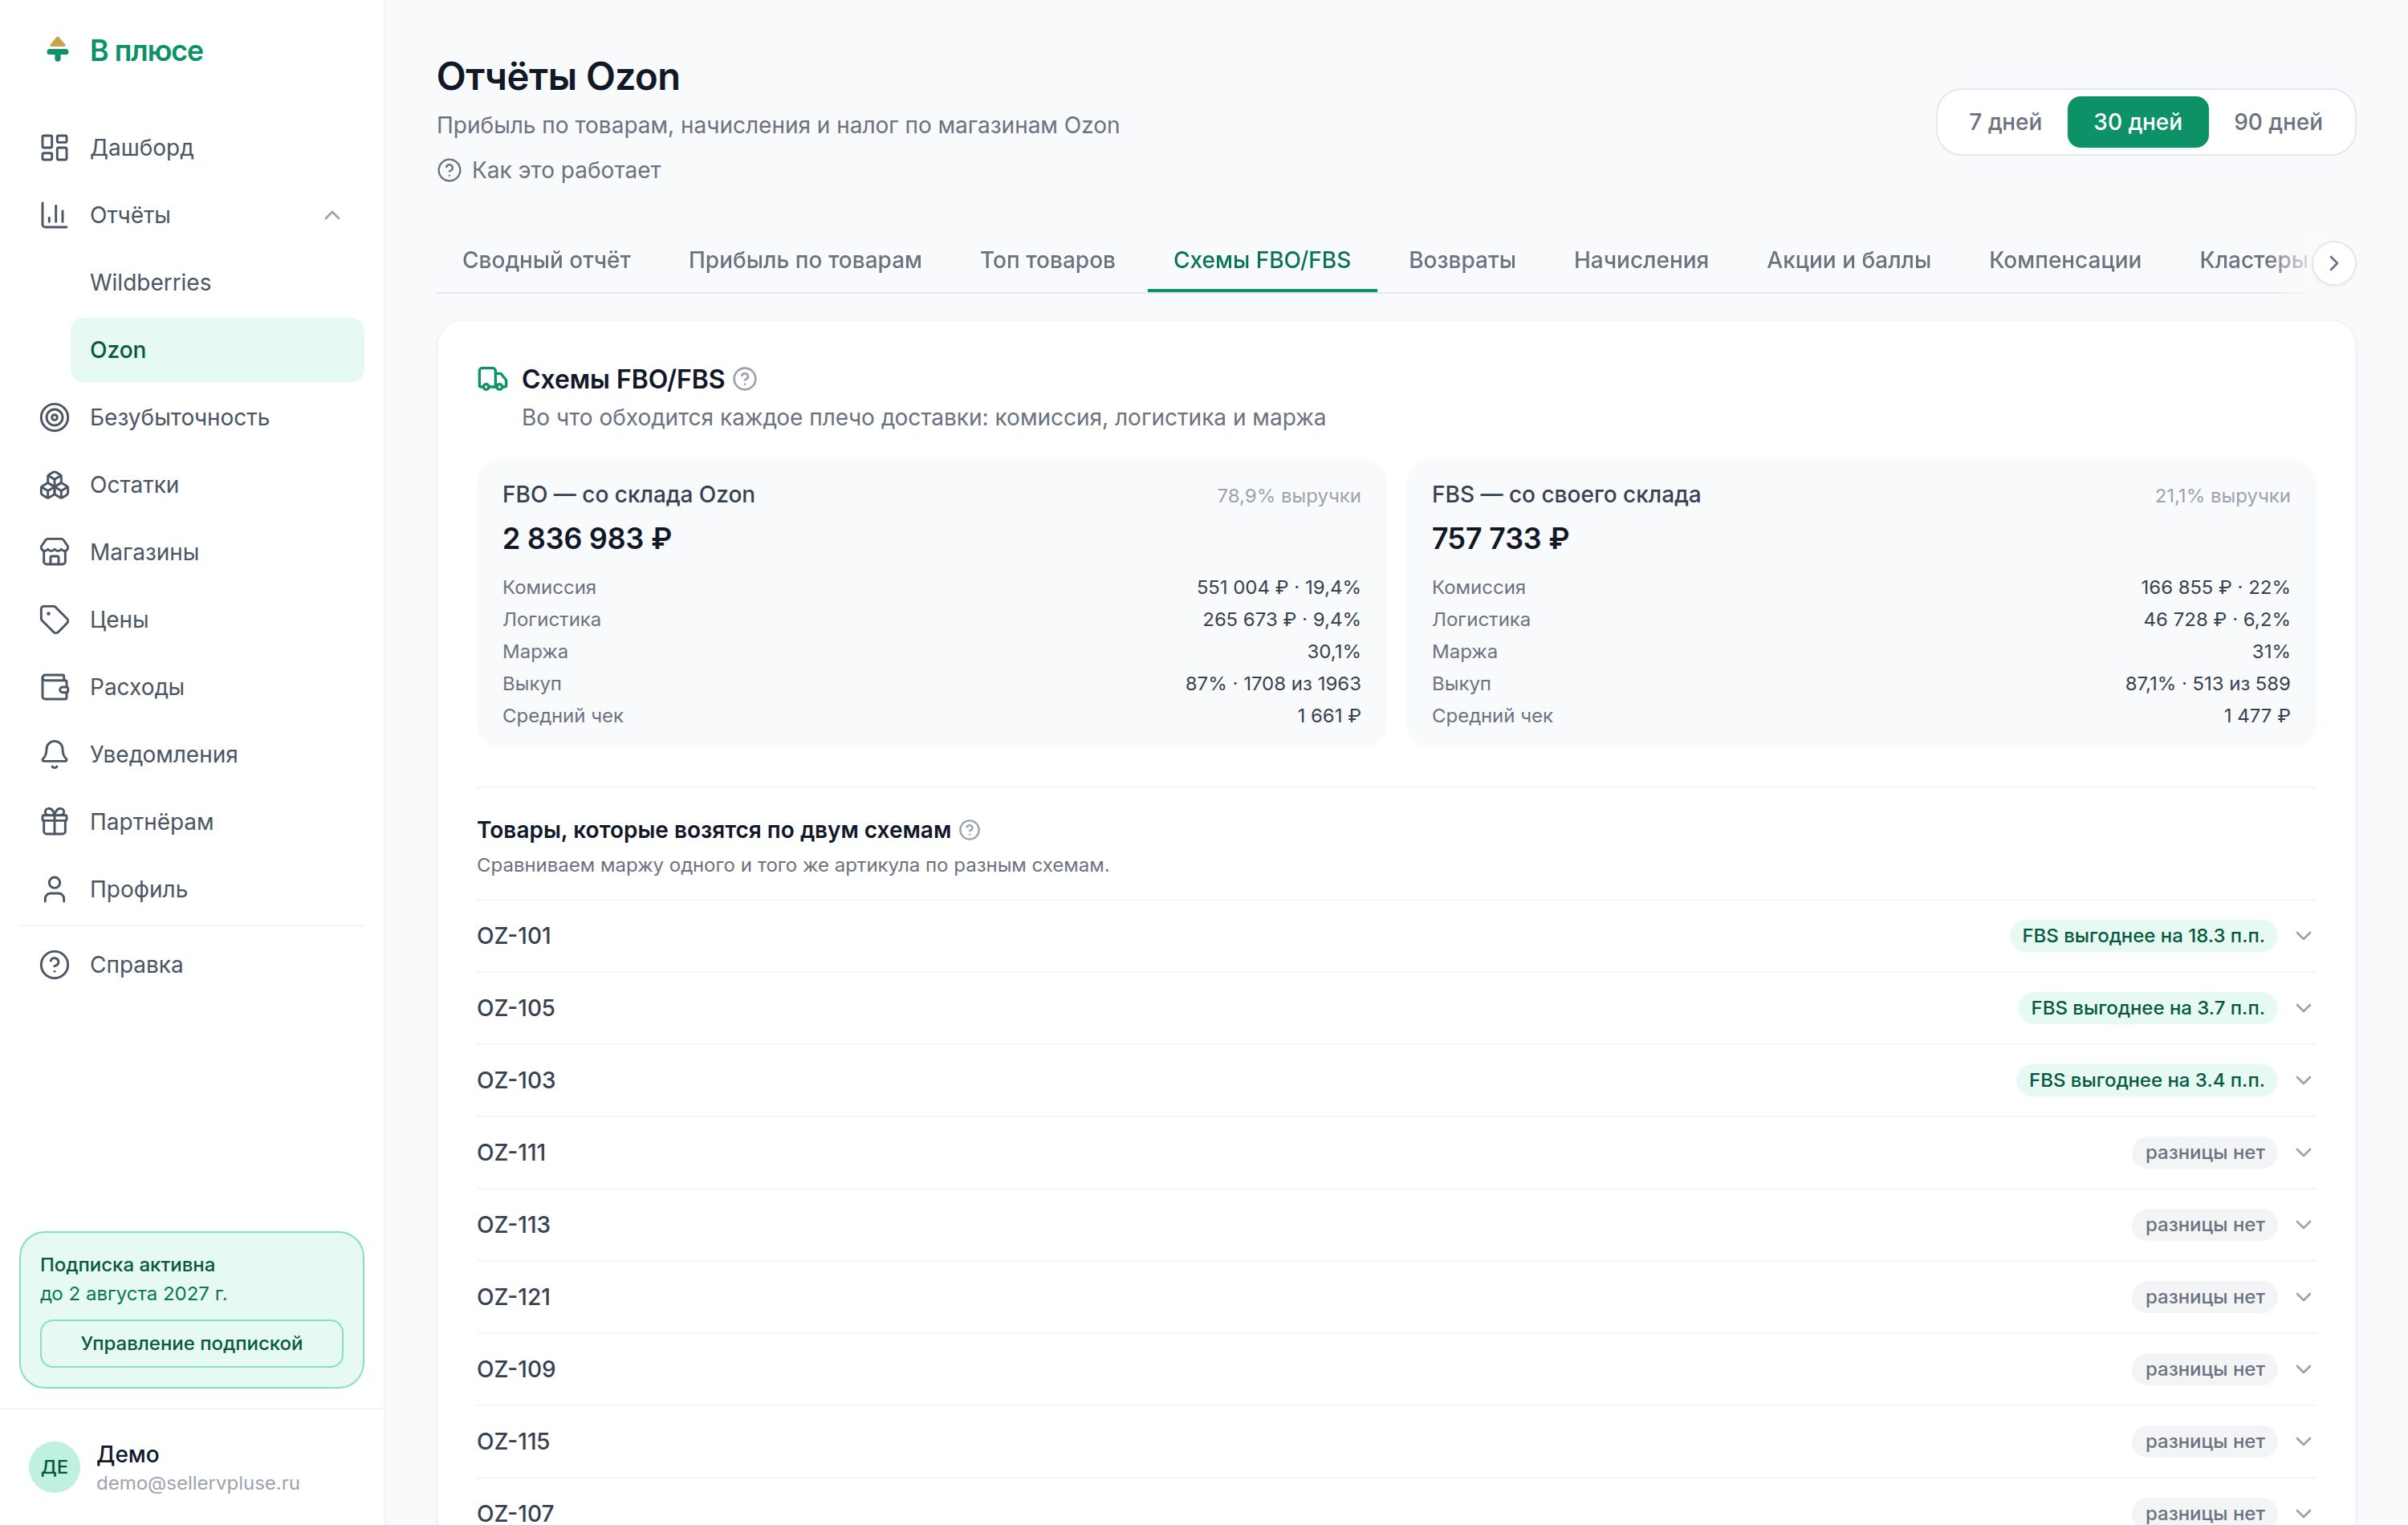
Task: Click the Остатки boxes icon
Action: 54,485
